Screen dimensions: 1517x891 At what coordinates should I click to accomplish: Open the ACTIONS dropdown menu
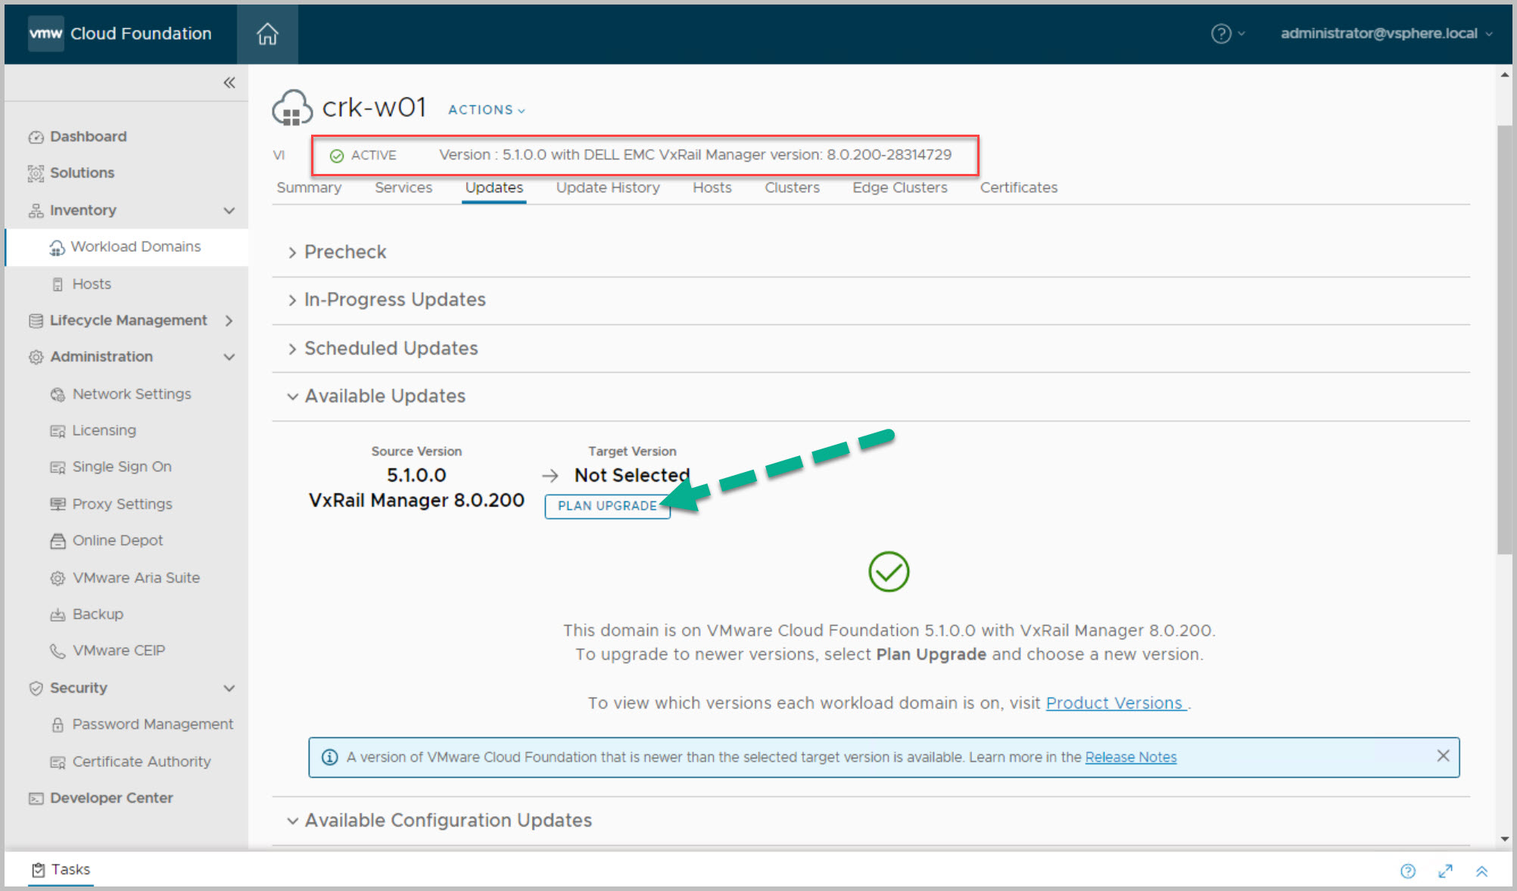tap(486, 110)
